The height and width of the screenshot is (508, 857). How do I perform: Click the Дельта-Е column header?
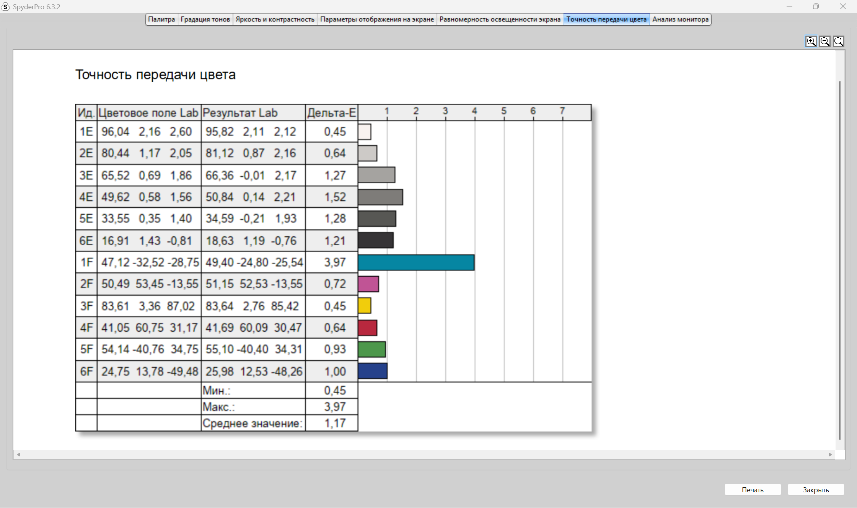pyautogui.click(x=332, y=113)
